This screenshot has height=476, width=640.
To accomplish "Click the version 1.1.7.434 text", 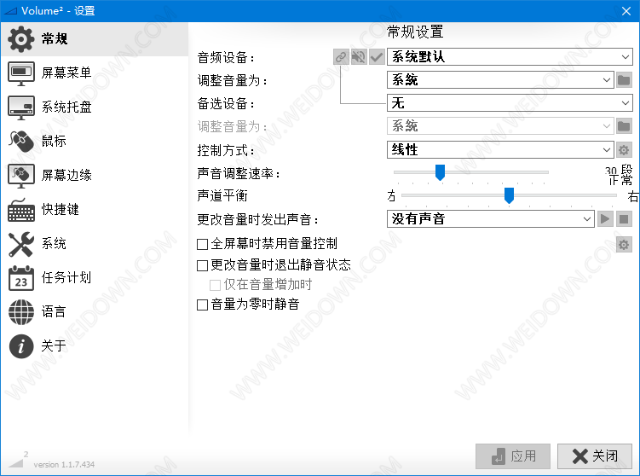I will pos(64,465).
